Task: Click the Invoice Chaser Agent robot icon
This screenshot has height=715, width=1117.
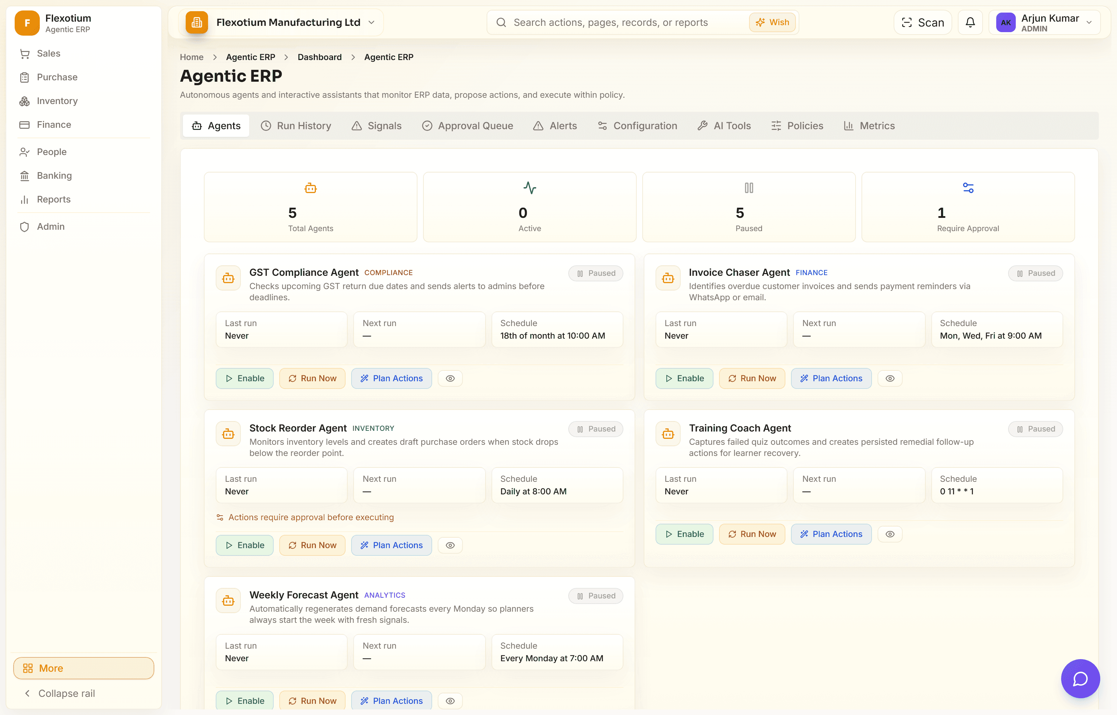Action: coord(668,278)
